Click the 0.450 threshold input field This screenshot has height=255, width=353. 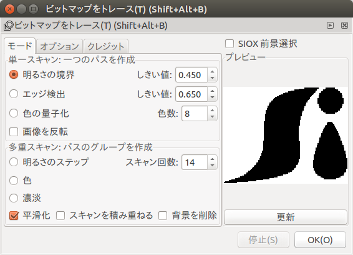click(191, 75)
